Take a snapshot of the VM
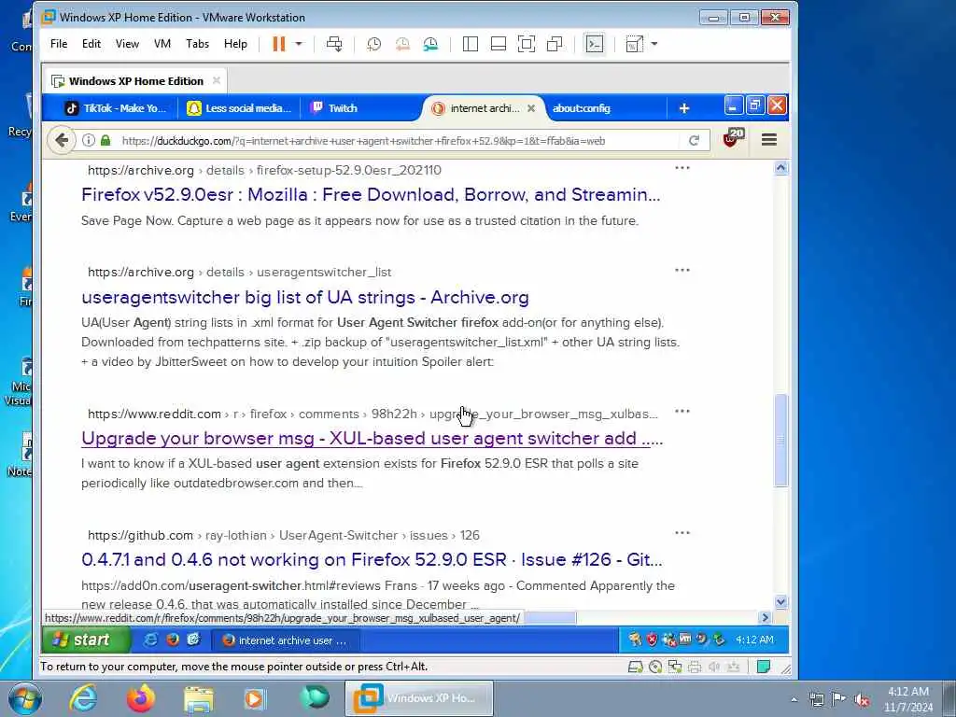Screen dimensions: 956x717 click(373, 44)
